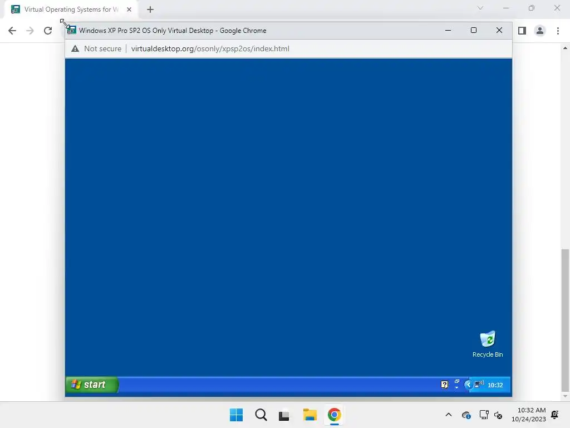Click the restore windows icon in XP taskbar
Image resolution: width=570 pixels, height=428 pixels.
point(456,381)
